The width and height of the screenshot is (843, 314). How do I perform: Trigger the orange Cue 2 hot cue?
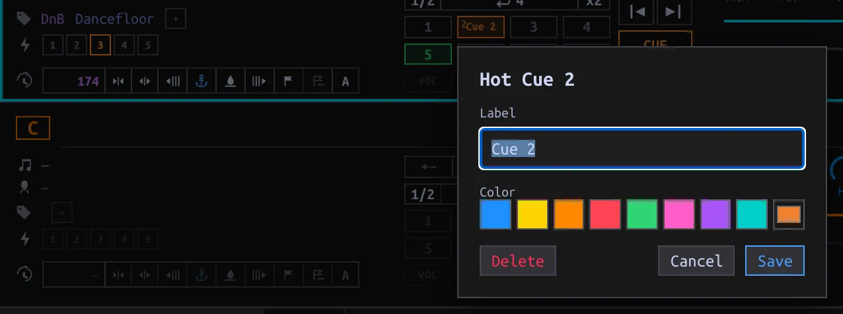tap(480, 27)
